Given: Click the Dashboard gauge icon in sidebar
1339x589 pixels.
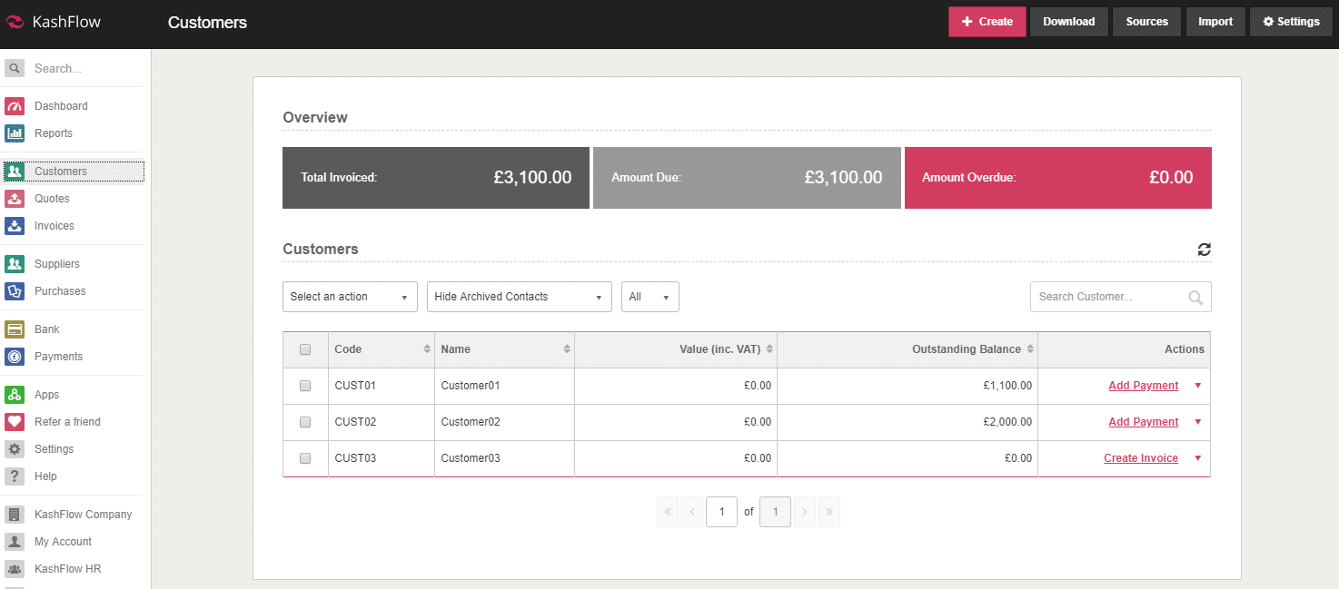Looking at the screenshot, I should (15, 106).
